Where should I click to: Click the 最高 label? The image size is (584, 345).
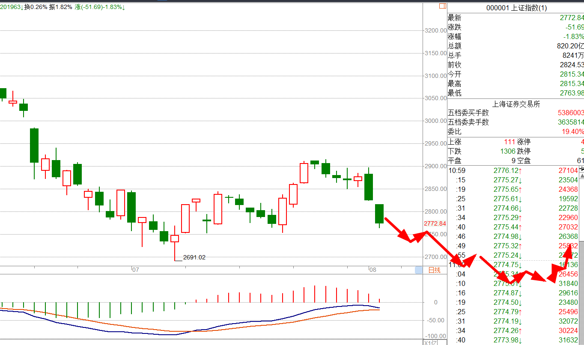point(455,84)
